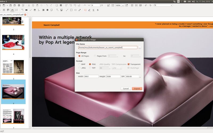Select the Add Text tool
This screenshot has width=213, height=133.
click(57, 10)
